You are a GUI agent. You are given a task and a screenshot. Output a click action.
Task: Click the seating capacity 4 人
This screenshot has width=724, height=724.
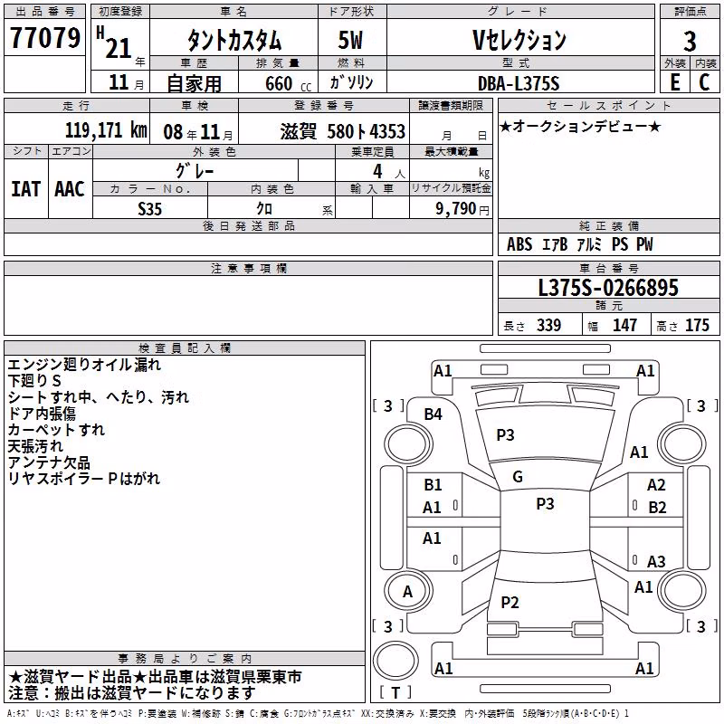[389, 171]
